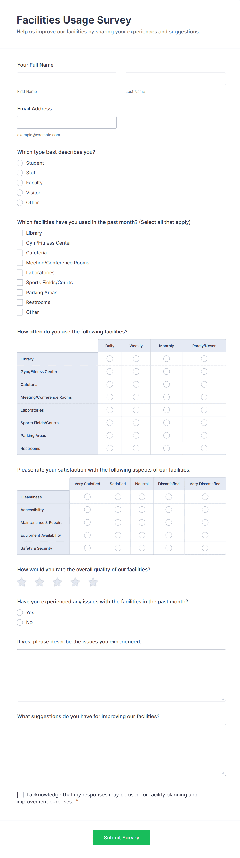
Task: Give a four star rating
Action: click(x=75, y=582)
